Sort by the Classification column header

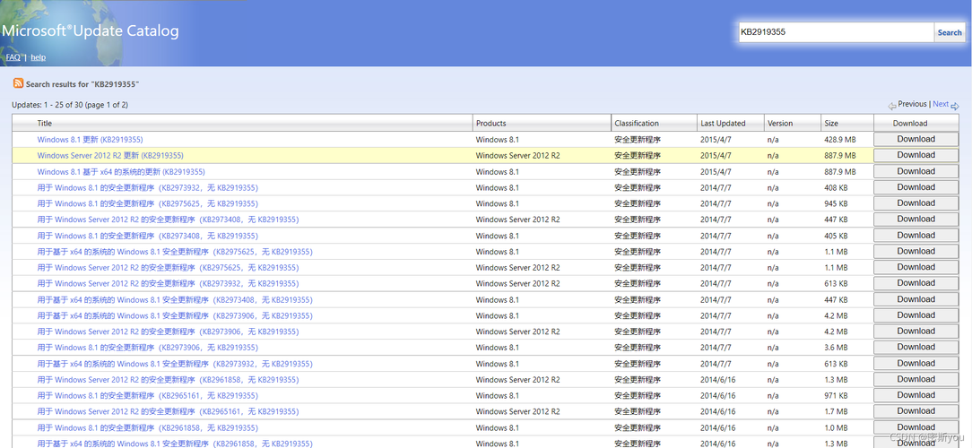[x=637, y=124]
